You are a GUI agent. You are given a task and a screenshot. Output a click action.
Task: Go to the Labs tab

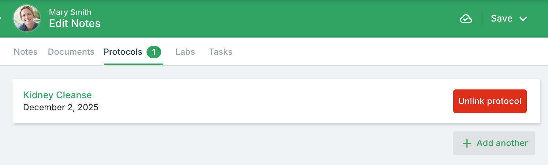185,52
